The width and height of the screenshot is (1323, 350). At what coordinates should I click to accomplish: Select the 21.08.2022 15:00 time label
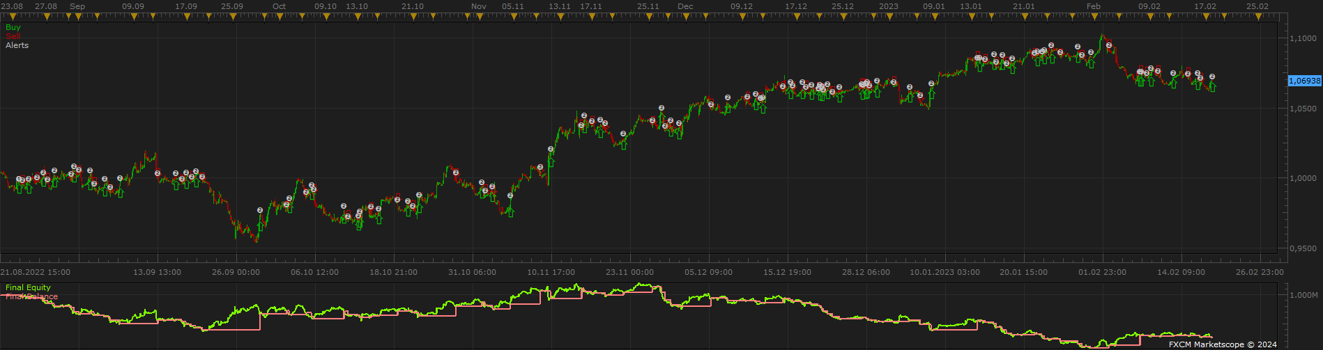pos(35,272)
